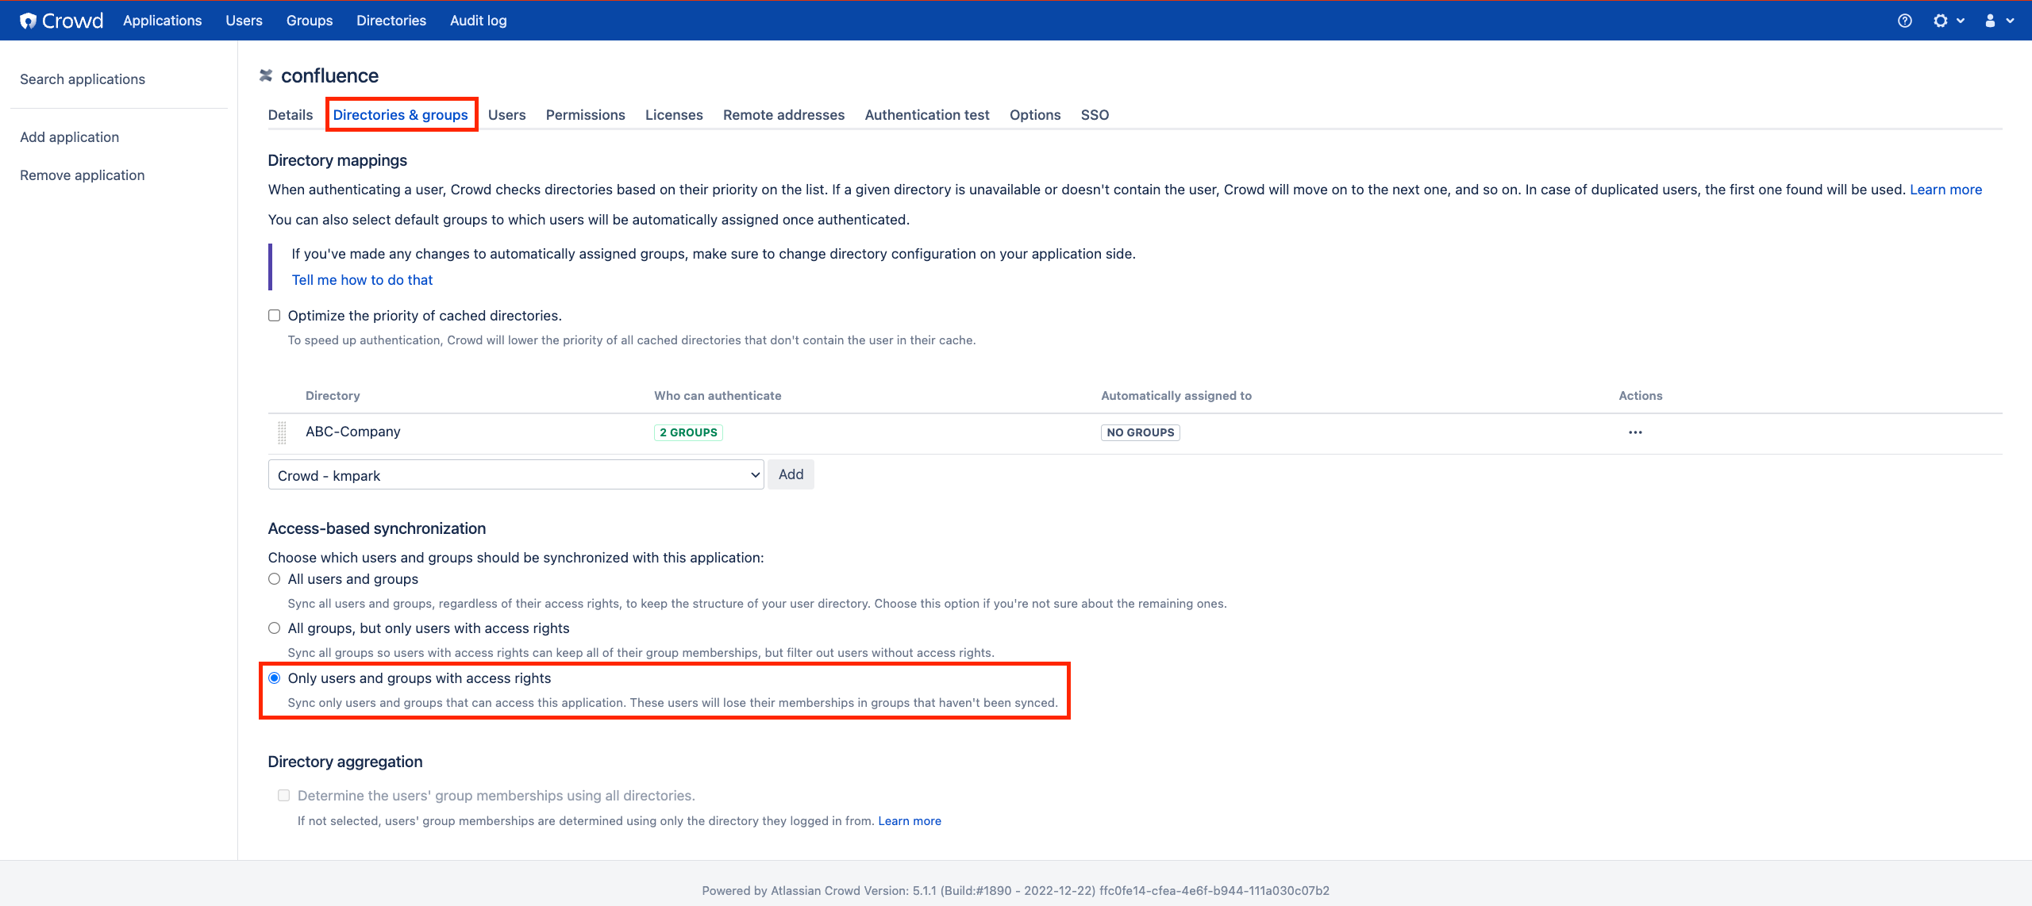Open the Audit log page
The height and width of the screenshot is (906, 2032).
tap(478, 21)
